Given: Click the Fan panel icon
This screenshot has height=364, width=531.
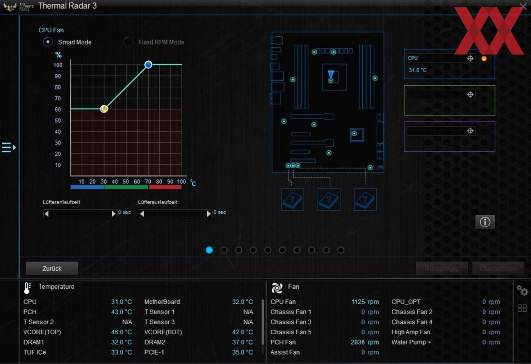Looking at the screenshot, I should click(x=277, y=288).
